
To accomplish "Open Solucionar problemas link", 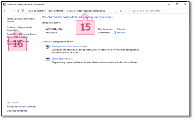I will (x=62, y=59).
